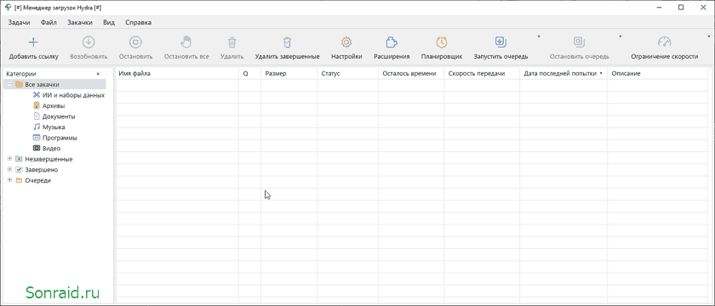The height and width of the screenshot is (306, 715).
Task: Open Планировщик clock icon
Action: pos(442,42)
